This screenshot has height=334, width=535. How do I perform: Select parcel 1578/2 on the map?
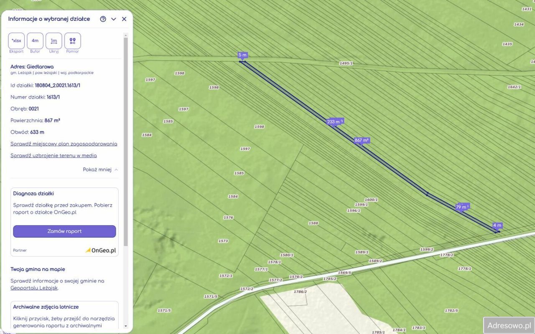tap(296, 276)
